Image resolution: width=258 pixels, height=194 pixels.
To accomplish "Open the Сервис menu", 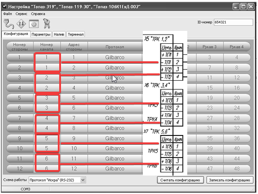I will pyautogui.click(x=21, y=14).
